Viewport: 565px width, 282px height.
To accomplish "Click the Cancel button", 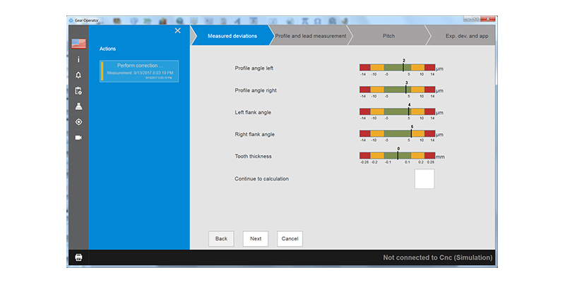I will click(290, 239).
